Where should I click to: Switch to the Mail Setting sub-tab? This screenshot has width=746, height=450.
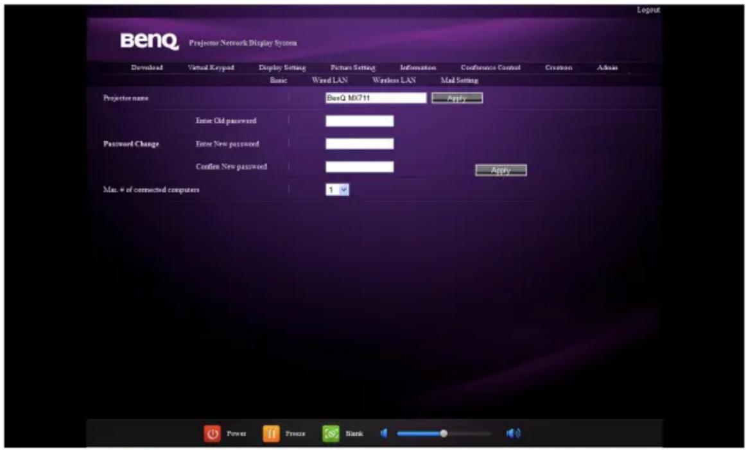(x=459, y=80)
